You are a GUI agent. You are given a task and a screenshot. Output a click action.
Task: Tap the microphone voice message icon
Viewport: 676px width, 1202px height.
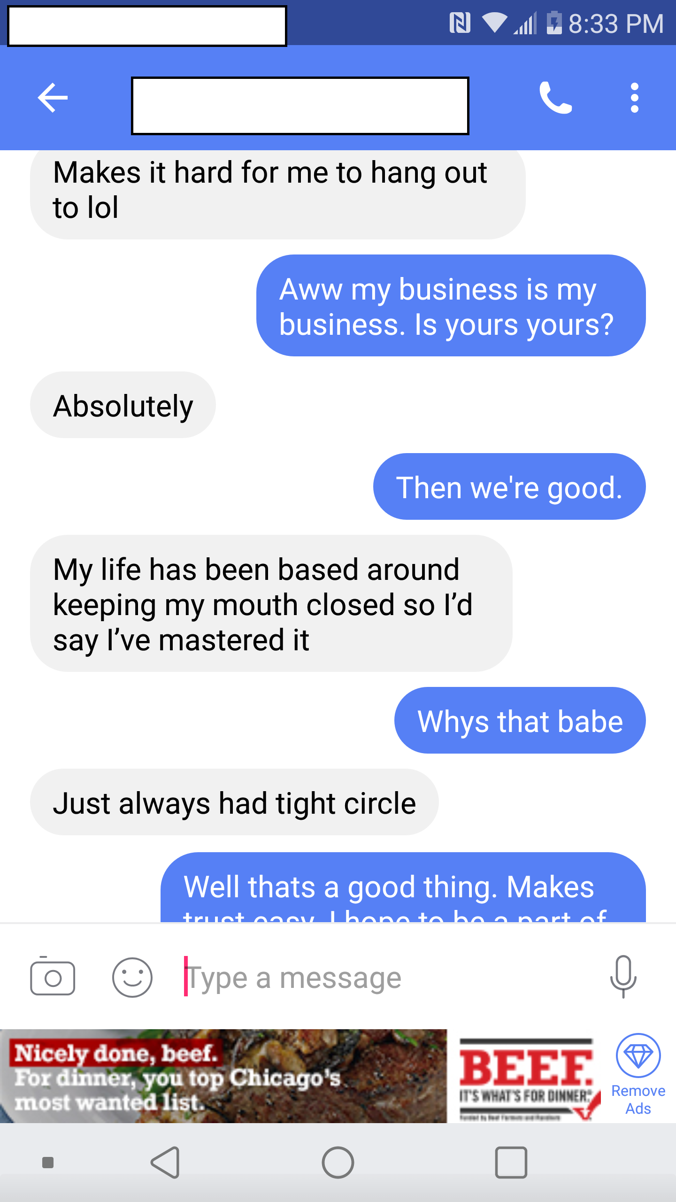[x=623, y=977]
